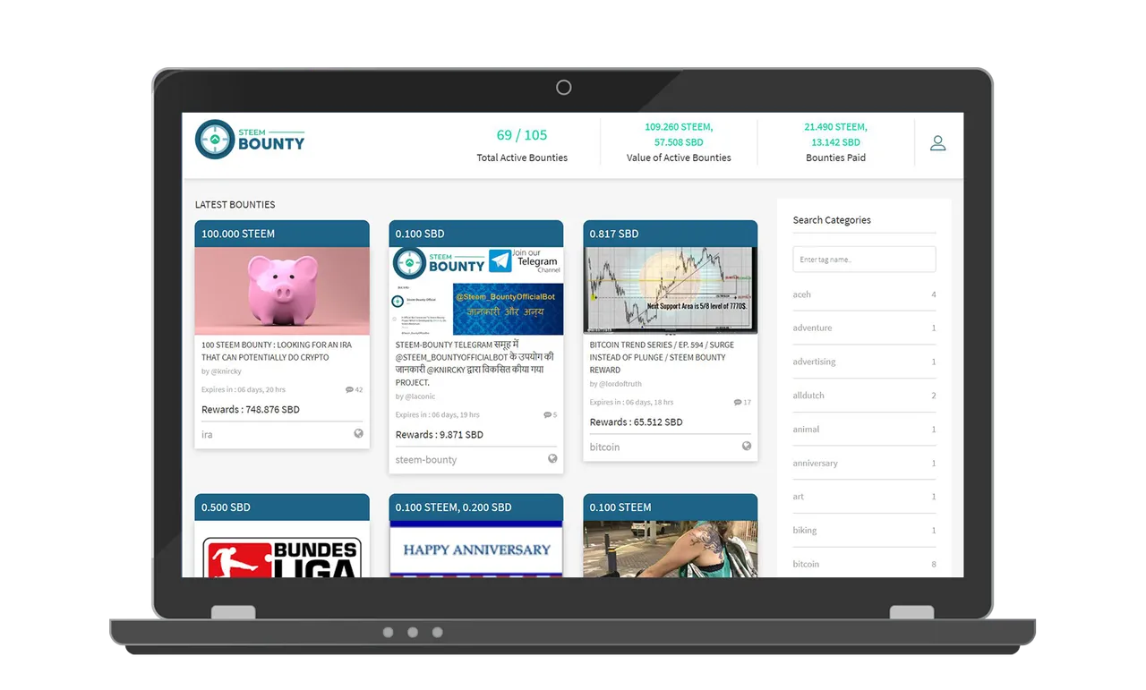The image size is (1146, 690).
Task: Click 'Rewards : 65.512 SBD' text
Action: point(637,422)
